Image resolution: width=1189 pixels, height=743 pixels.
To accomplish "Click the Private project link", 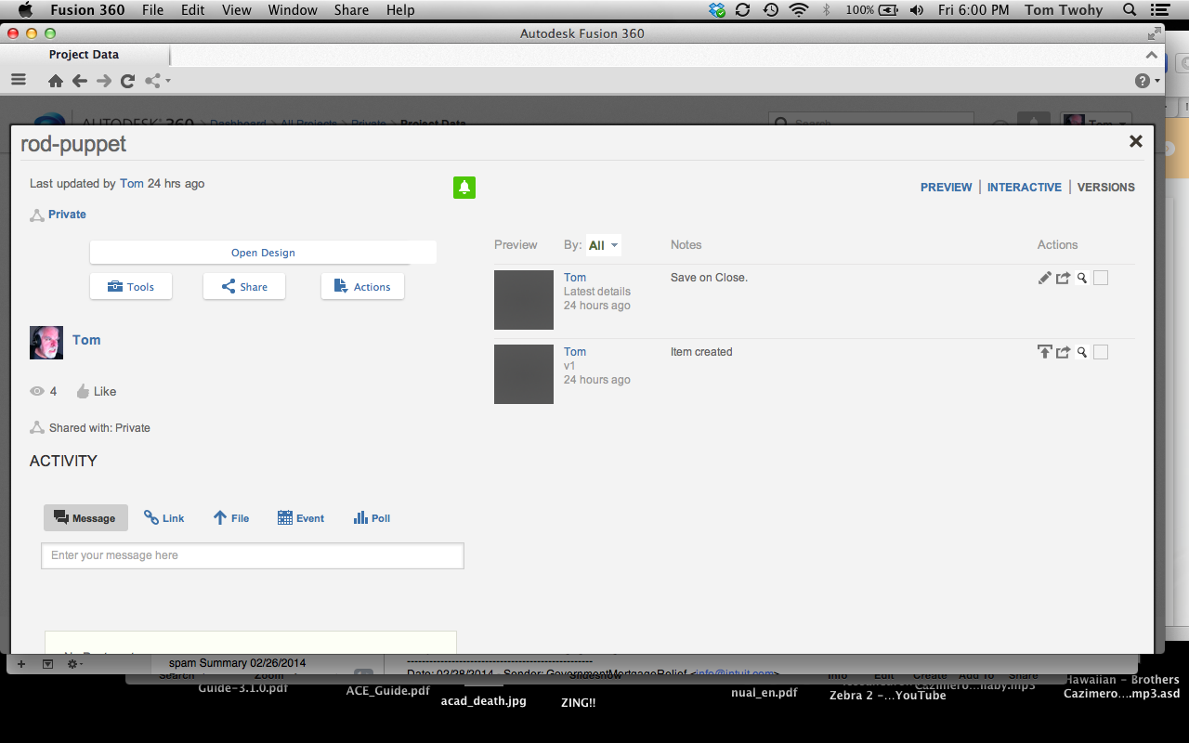I will tap(67, 215).
